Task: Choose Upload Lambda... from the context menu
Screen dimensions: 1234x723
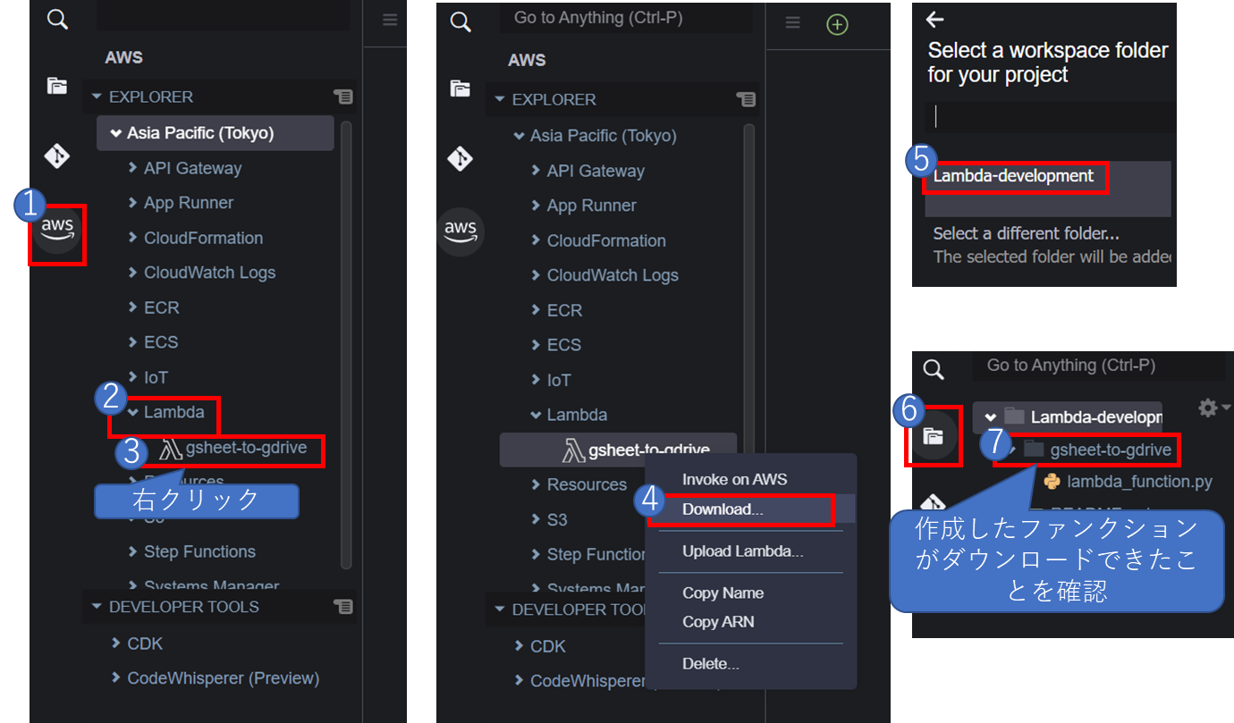Action: pyautogui.click(x=744, y=551)
